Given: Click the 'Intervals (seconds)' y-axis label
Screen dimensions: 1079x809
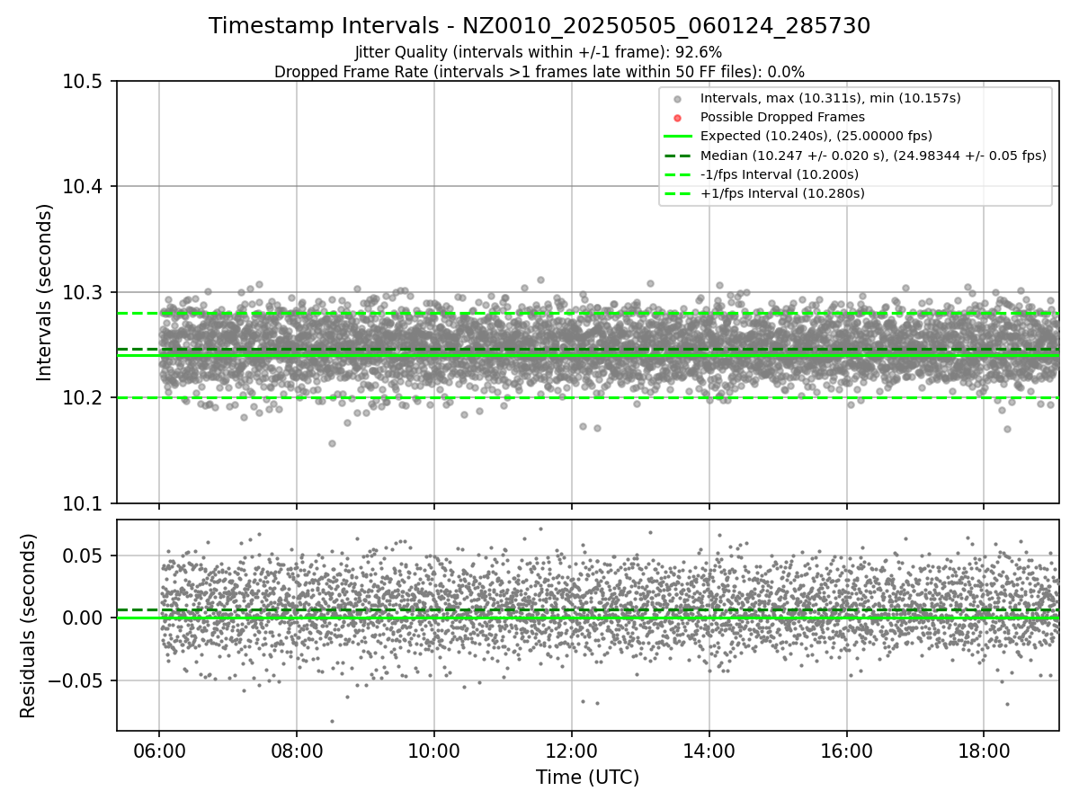Looking at the screenshot, I should coord(45,292).
